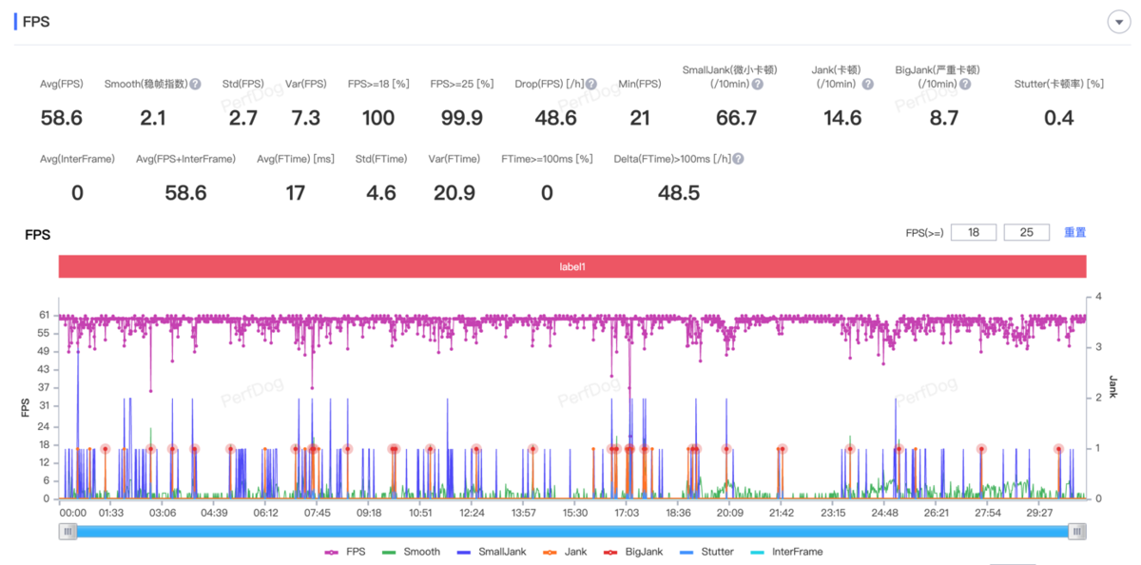Toggle the FPS series in the legend

click(344, 552)
